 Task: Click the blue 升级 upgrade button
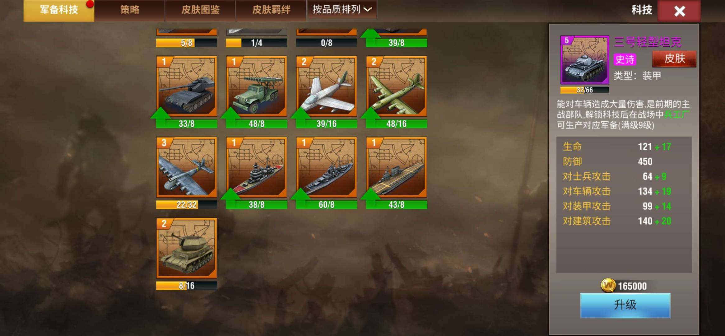click(625, 305)
